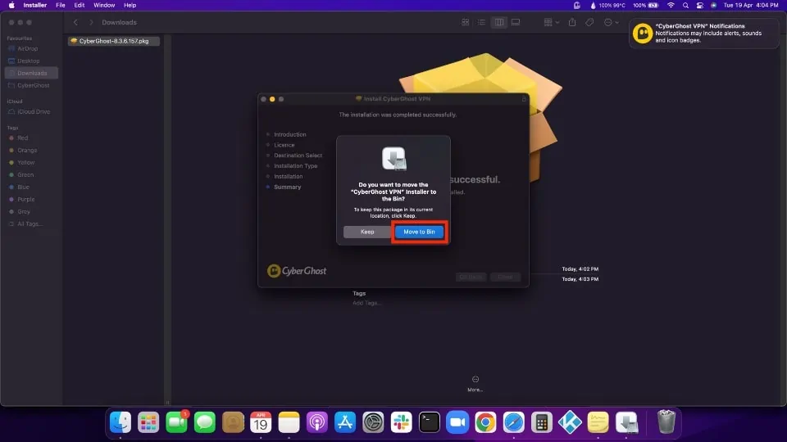Viewport: 787px width, 442px height.
Task: Open the Window menu
Action: [104, 5]
